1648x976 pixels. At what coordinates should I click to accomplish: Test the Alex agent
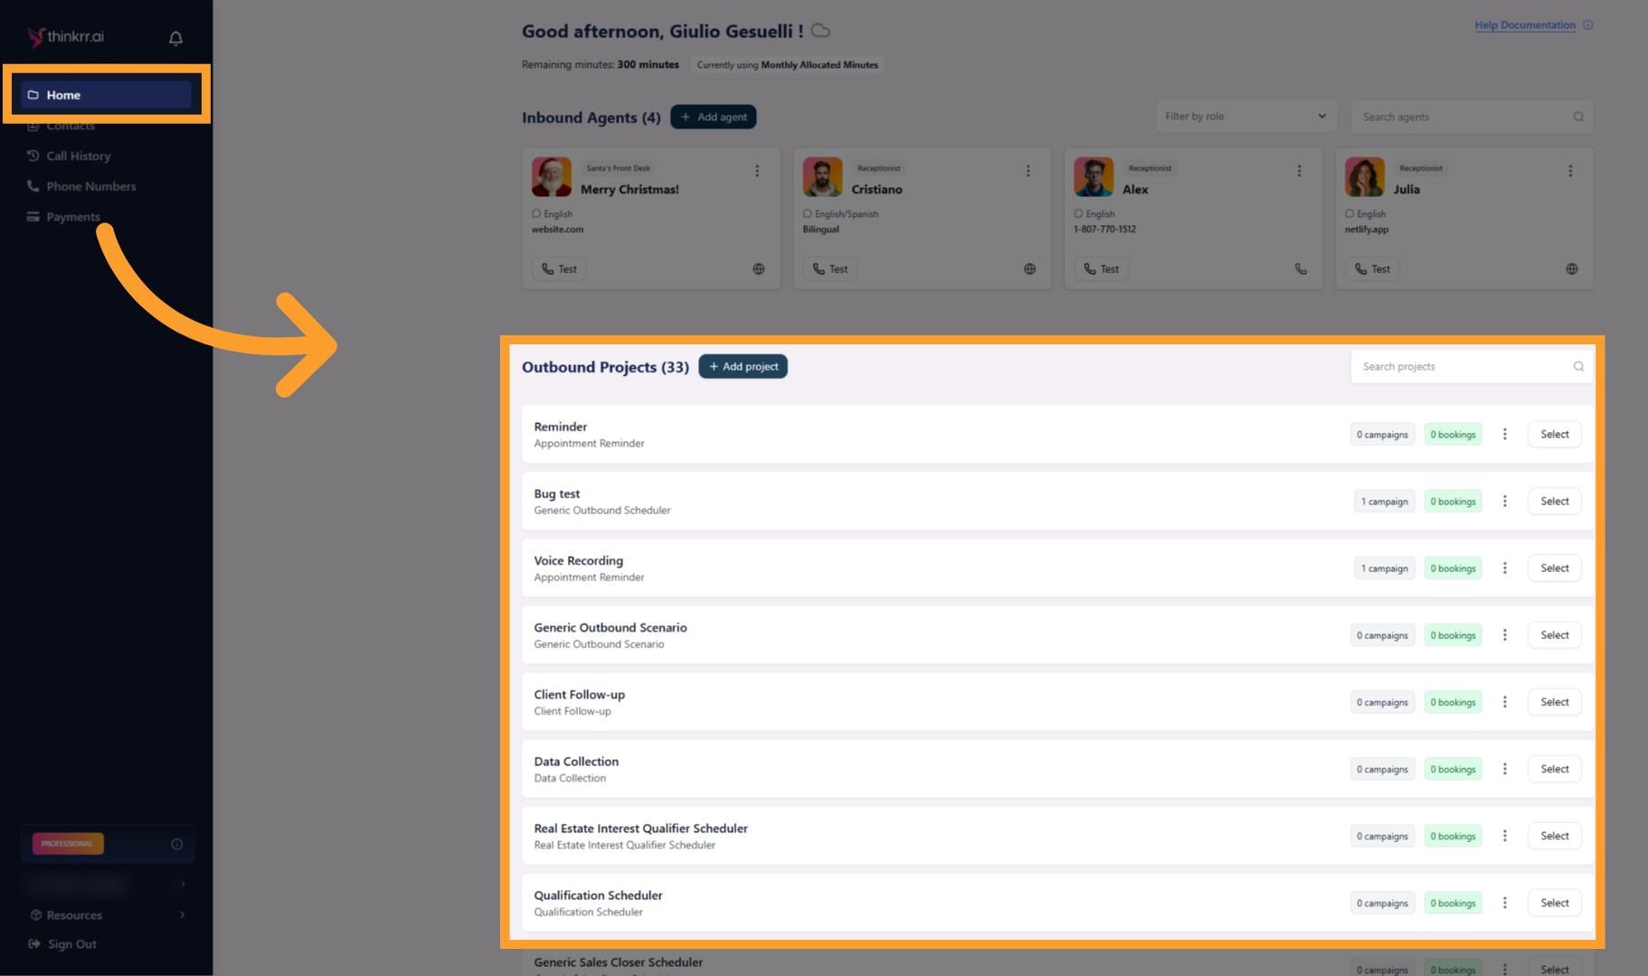click(1102, 269)
